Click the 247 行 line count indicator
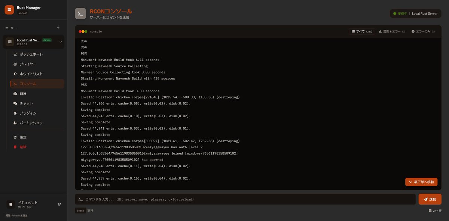The height and width of the screenshot is (221, 449). [435, 211]
